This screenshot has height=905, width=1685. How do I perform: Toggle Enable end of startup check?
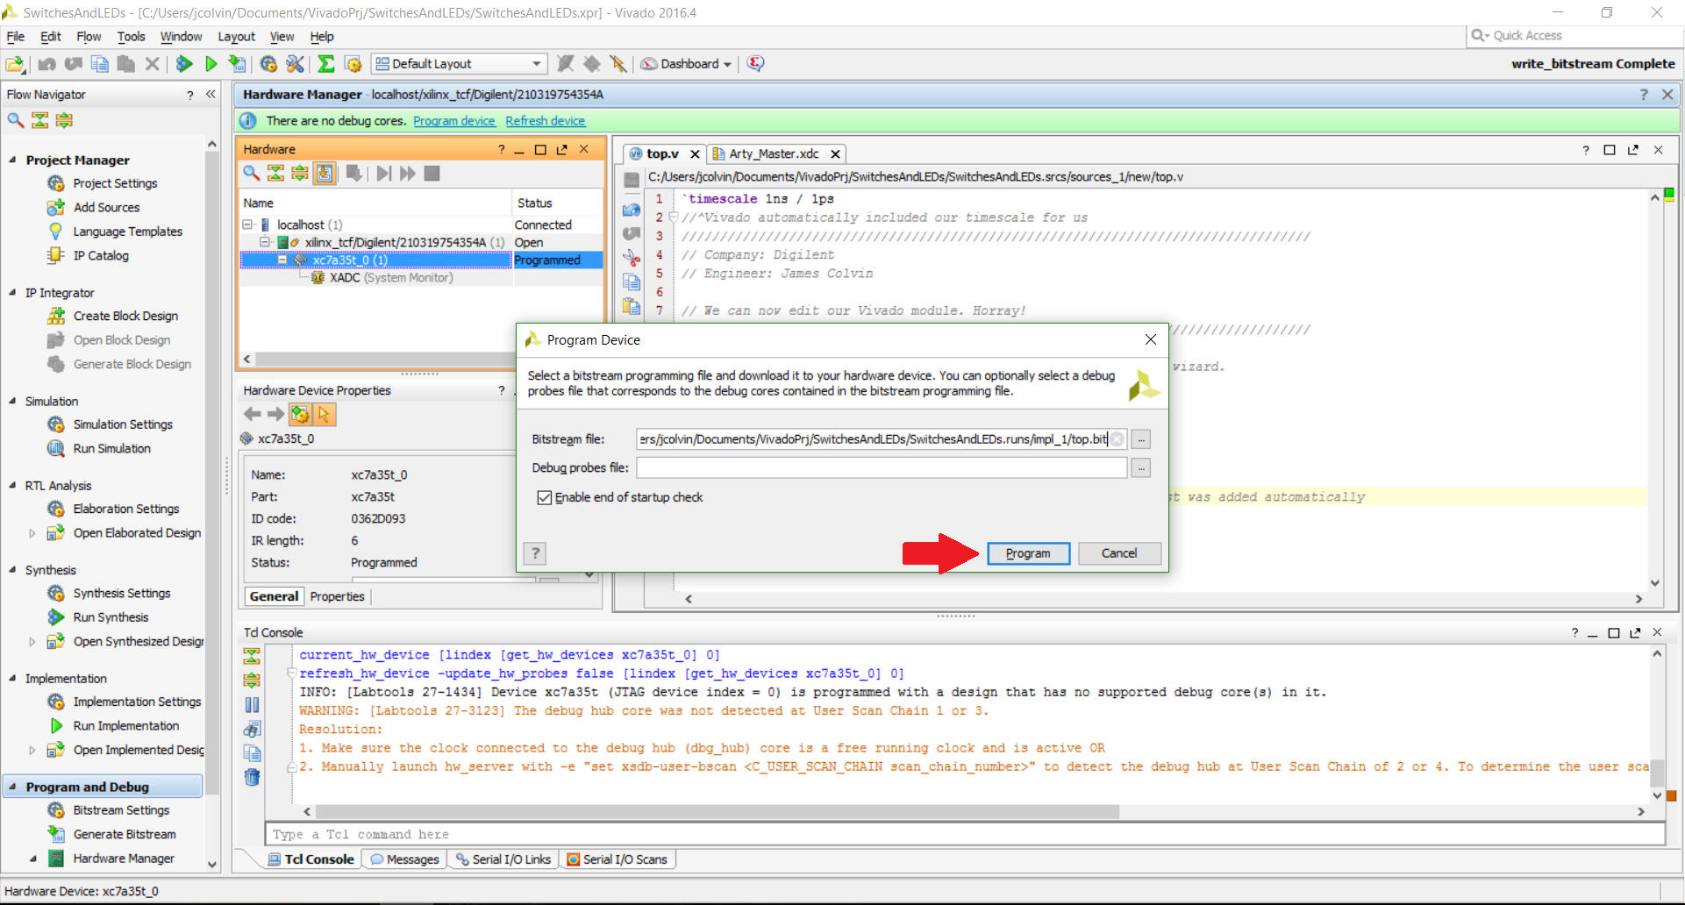coord(545,497)
